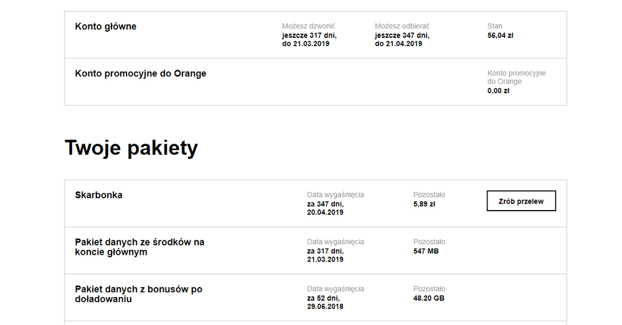The image size is (622, 325).
Task: Click the receive validity date 21.04.2019
Action: pos(403,44)
